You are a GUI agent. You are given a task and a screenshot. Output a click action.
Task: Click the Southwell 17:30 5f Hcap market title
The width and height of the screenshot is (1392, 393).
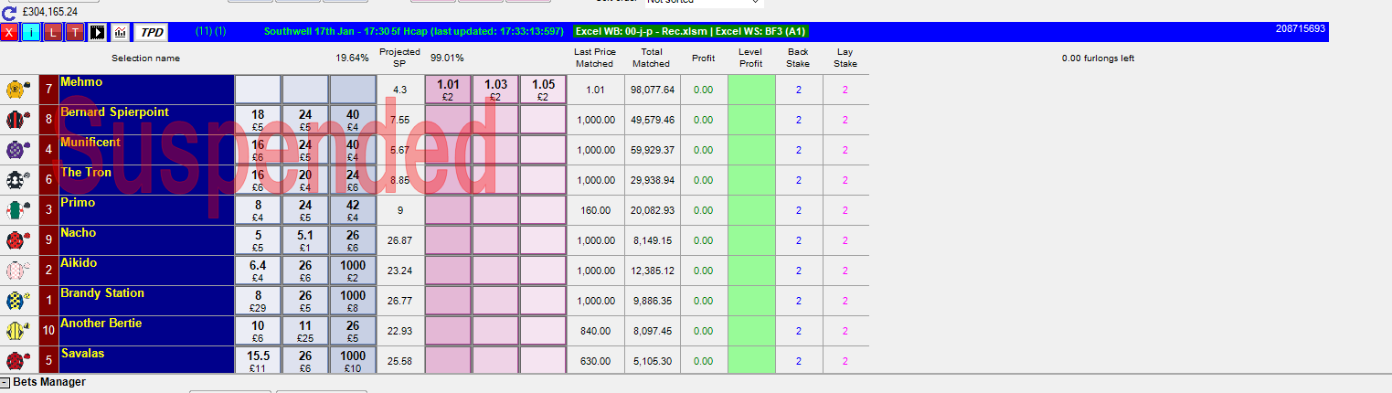click(x=414, y=31)
